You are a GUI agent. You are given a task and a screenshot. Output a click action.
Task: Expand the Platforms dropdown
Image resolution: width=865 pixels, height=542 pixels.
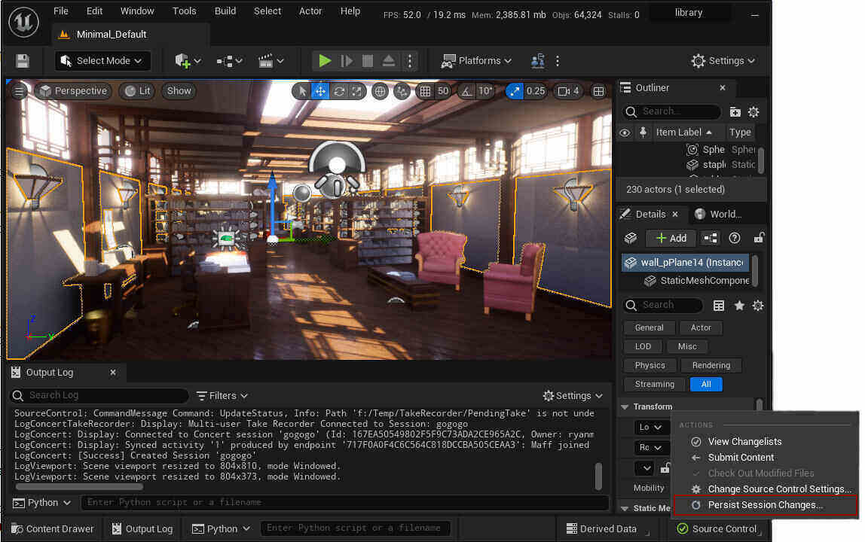[476, 61]
